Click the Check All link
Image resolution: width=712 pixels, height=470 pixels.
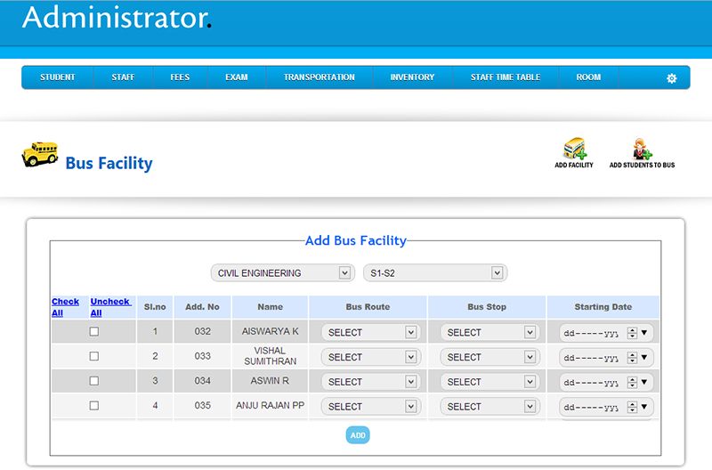pos(65,307)
